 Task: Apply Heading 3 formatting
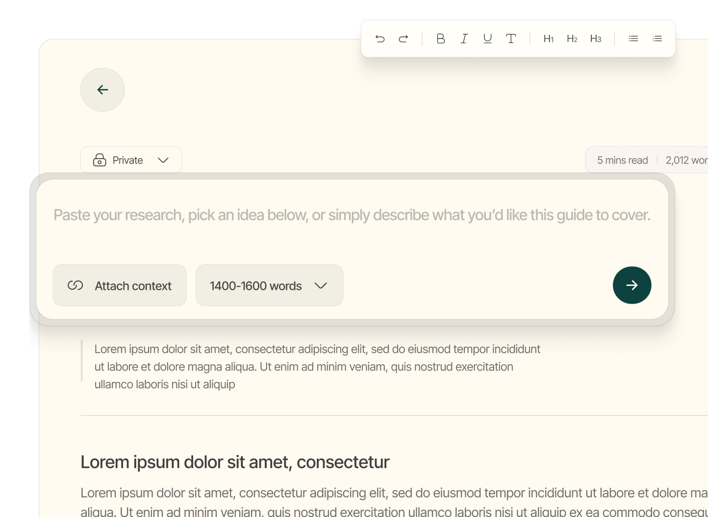coord(596,38)
